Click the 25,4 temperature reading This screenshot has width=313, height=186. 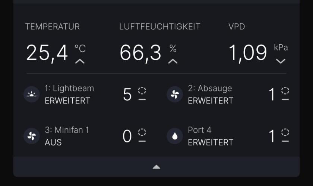tap(47, 52)
